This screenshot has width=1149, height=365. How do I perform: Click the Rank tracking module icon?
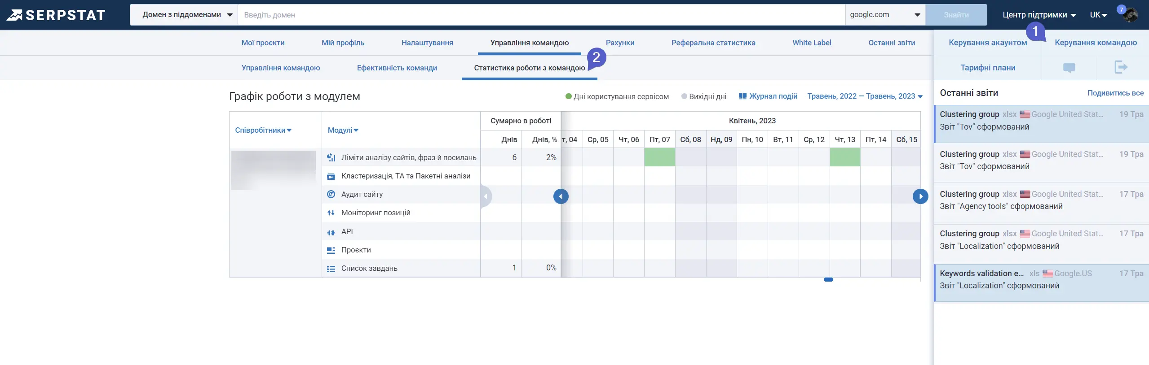pyautogui.click(x=331, y=213)
